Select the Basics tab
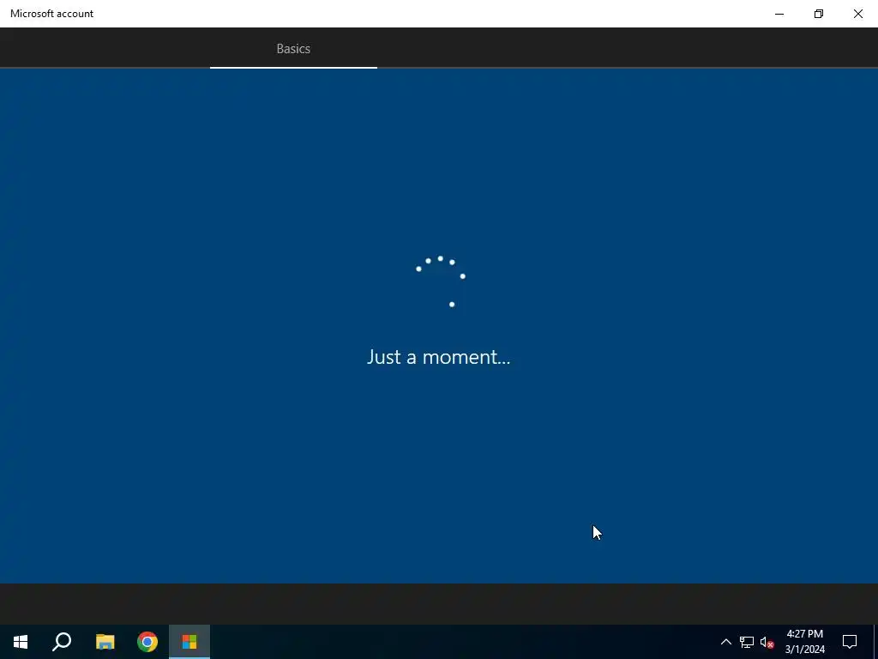Image resolution: width=878 pixels, height=659 pixels. click(293, 49)
